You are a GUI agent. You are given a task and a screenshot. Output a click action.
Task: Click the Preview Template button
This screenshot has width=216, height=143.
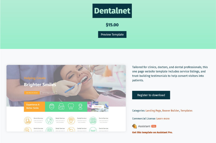[x=112, y=34]
